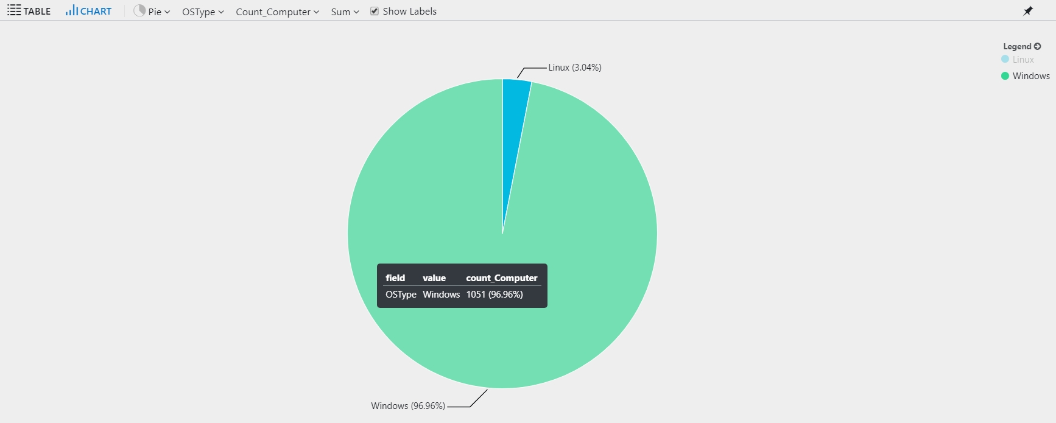The height and width of the screenshot is (423, 1056).
Task: Click the Windows (96.96%) chart label
Action: (x=408, y=406)
